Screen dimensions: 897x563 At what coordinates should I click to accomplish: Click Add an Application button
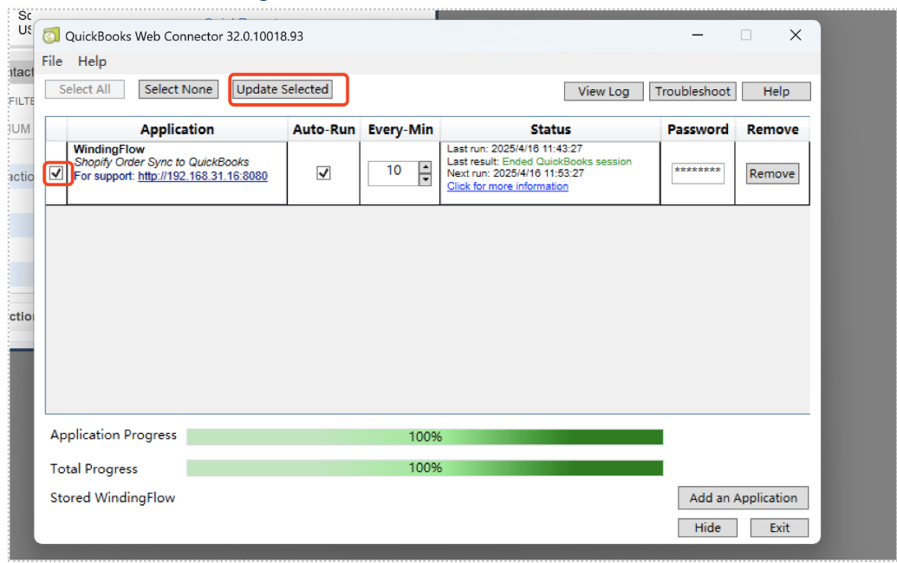[x=743, y=498]
